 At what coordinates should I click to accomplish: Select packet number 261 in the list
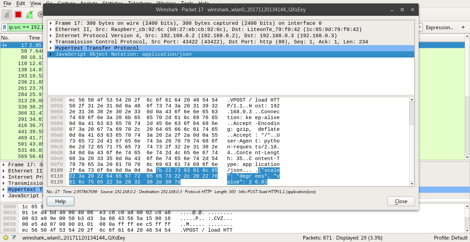click(x=22, y=88)
